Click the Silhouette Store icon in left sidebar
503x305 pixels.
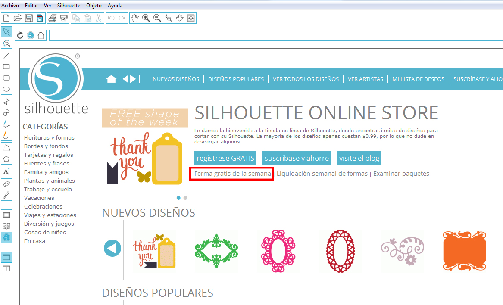pos(6,237)
